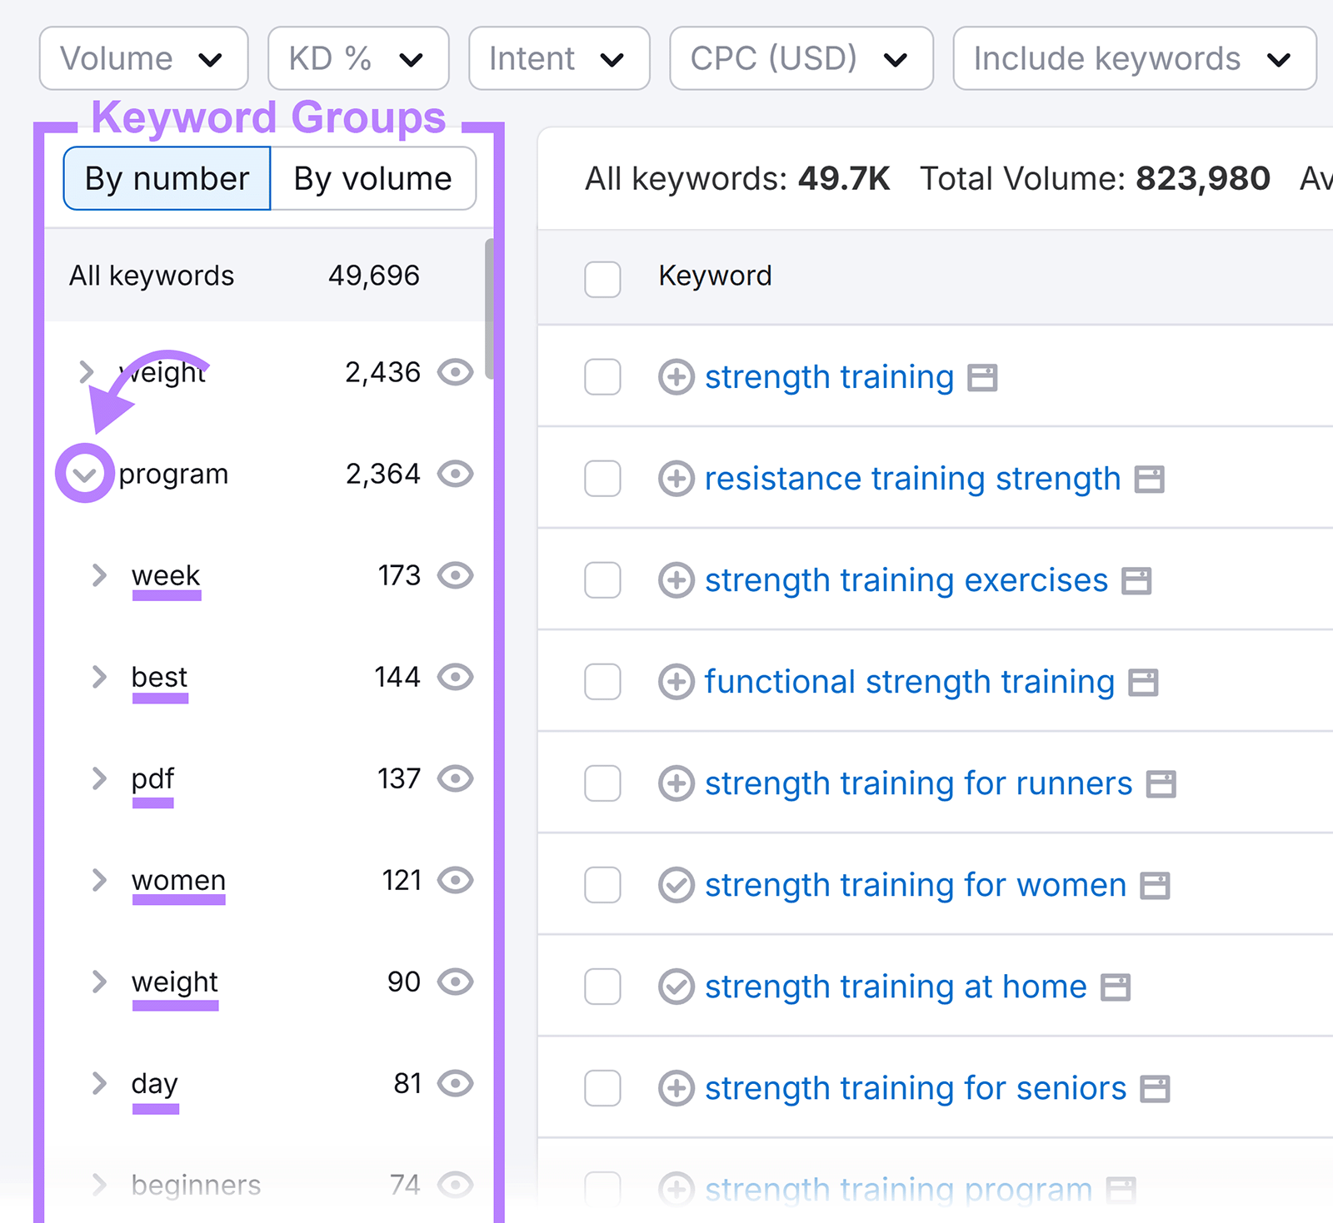Hide the "weight" group using its eye icon

point(455,373)
